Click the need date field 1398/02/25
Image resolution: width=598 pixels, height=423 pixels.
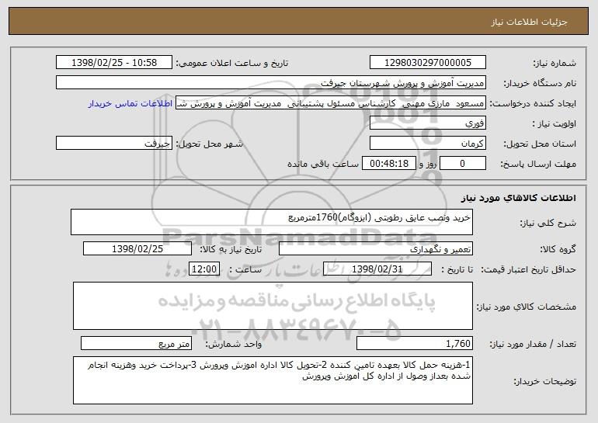point(137,249)
